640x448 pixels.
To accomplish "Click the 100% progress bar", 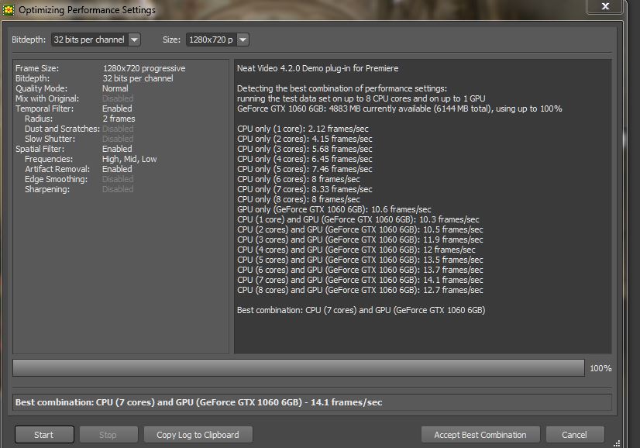I will point(298,368).
